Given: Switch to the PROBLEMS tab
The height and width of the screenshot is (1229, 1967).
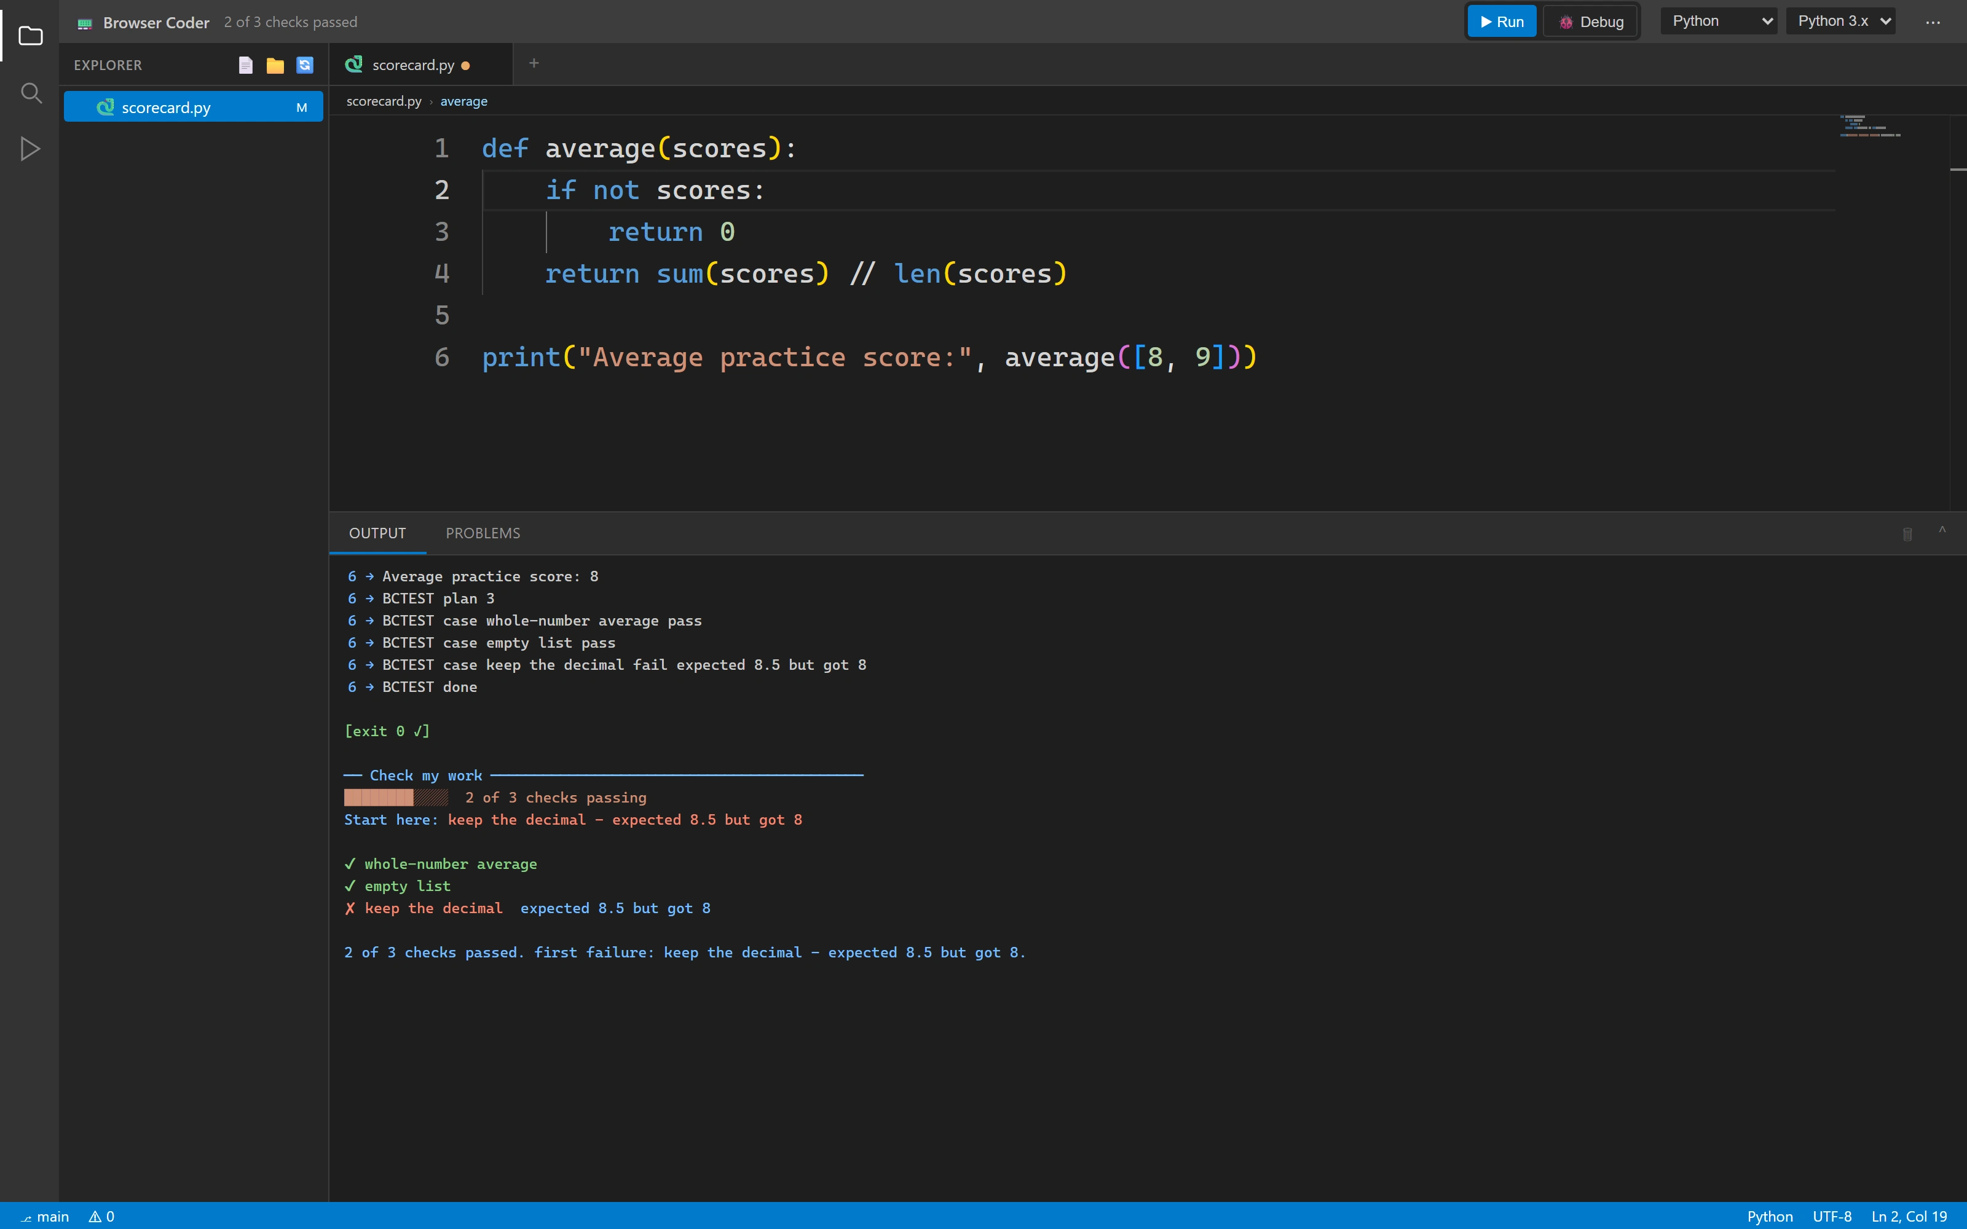Looking at the screenshot, I should pos(483,533).
